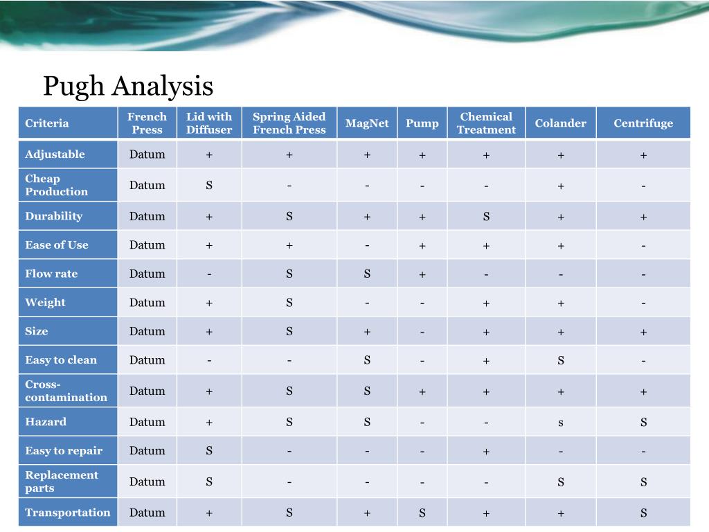Viewport: 709px width, 532px height.
Task: Select the "Colander" column header
Action: pyautogui.click(x=561, y=123)
